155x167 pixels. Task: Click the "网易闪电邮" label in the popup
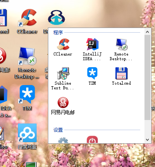click(63, 112)
